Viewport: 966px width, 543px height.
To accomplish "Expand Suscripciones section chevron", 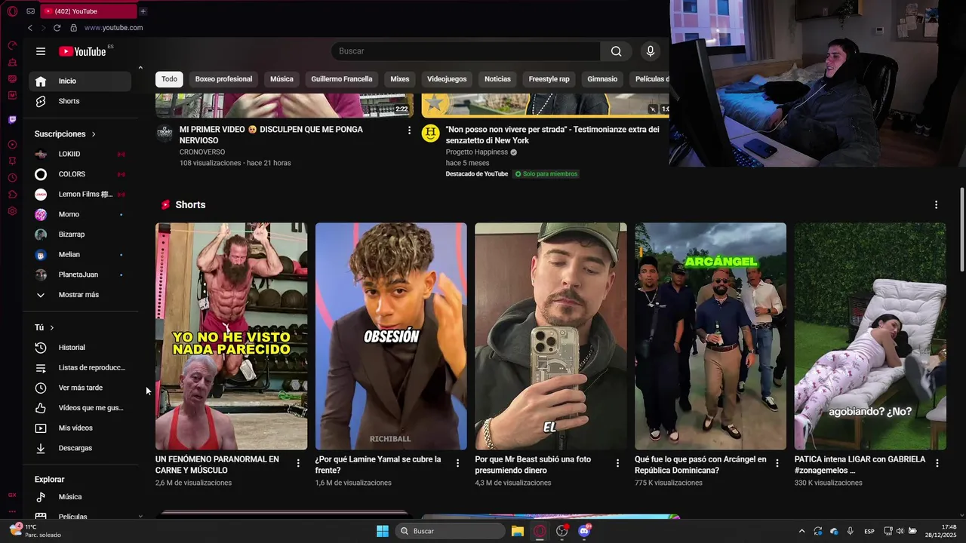I will pos(94,134).
